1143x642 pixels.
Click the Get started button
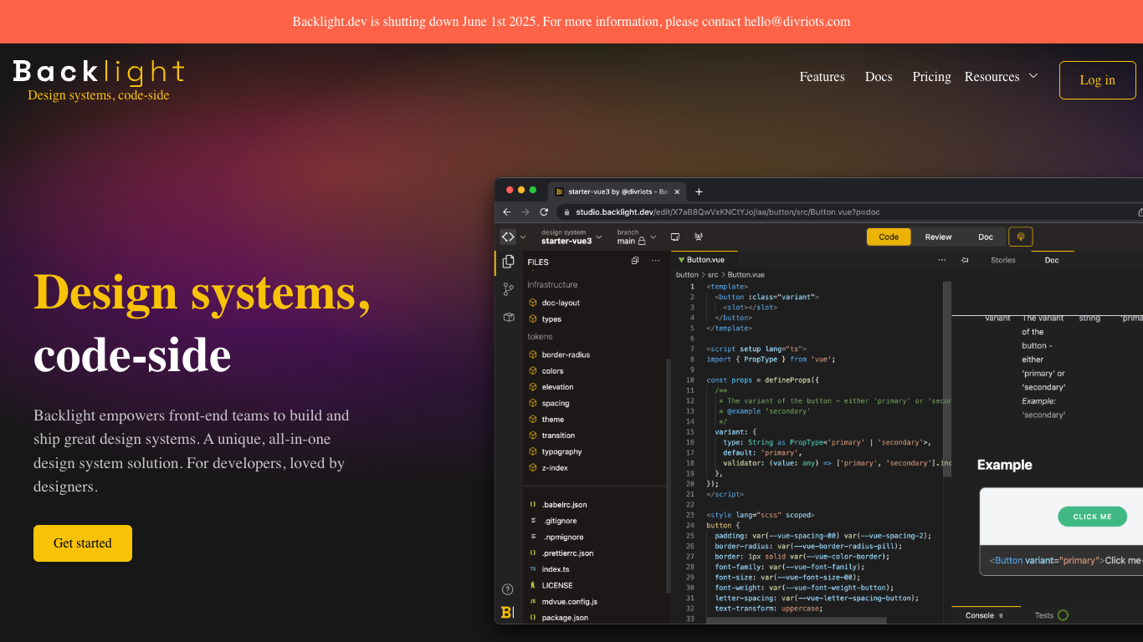[83, 543]
